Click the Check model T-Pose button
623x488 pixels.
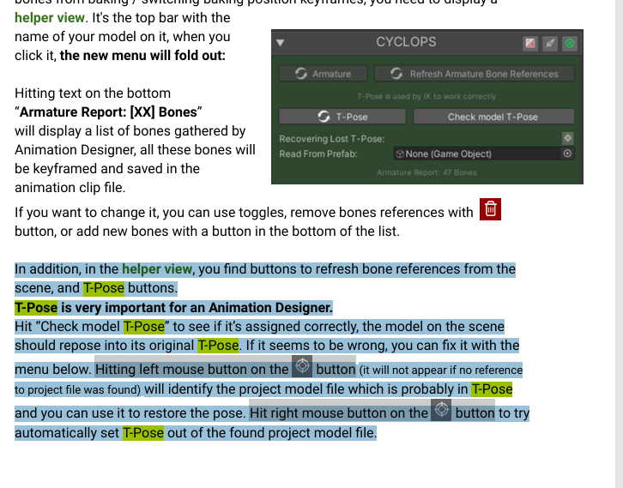(x=494, y=117)
